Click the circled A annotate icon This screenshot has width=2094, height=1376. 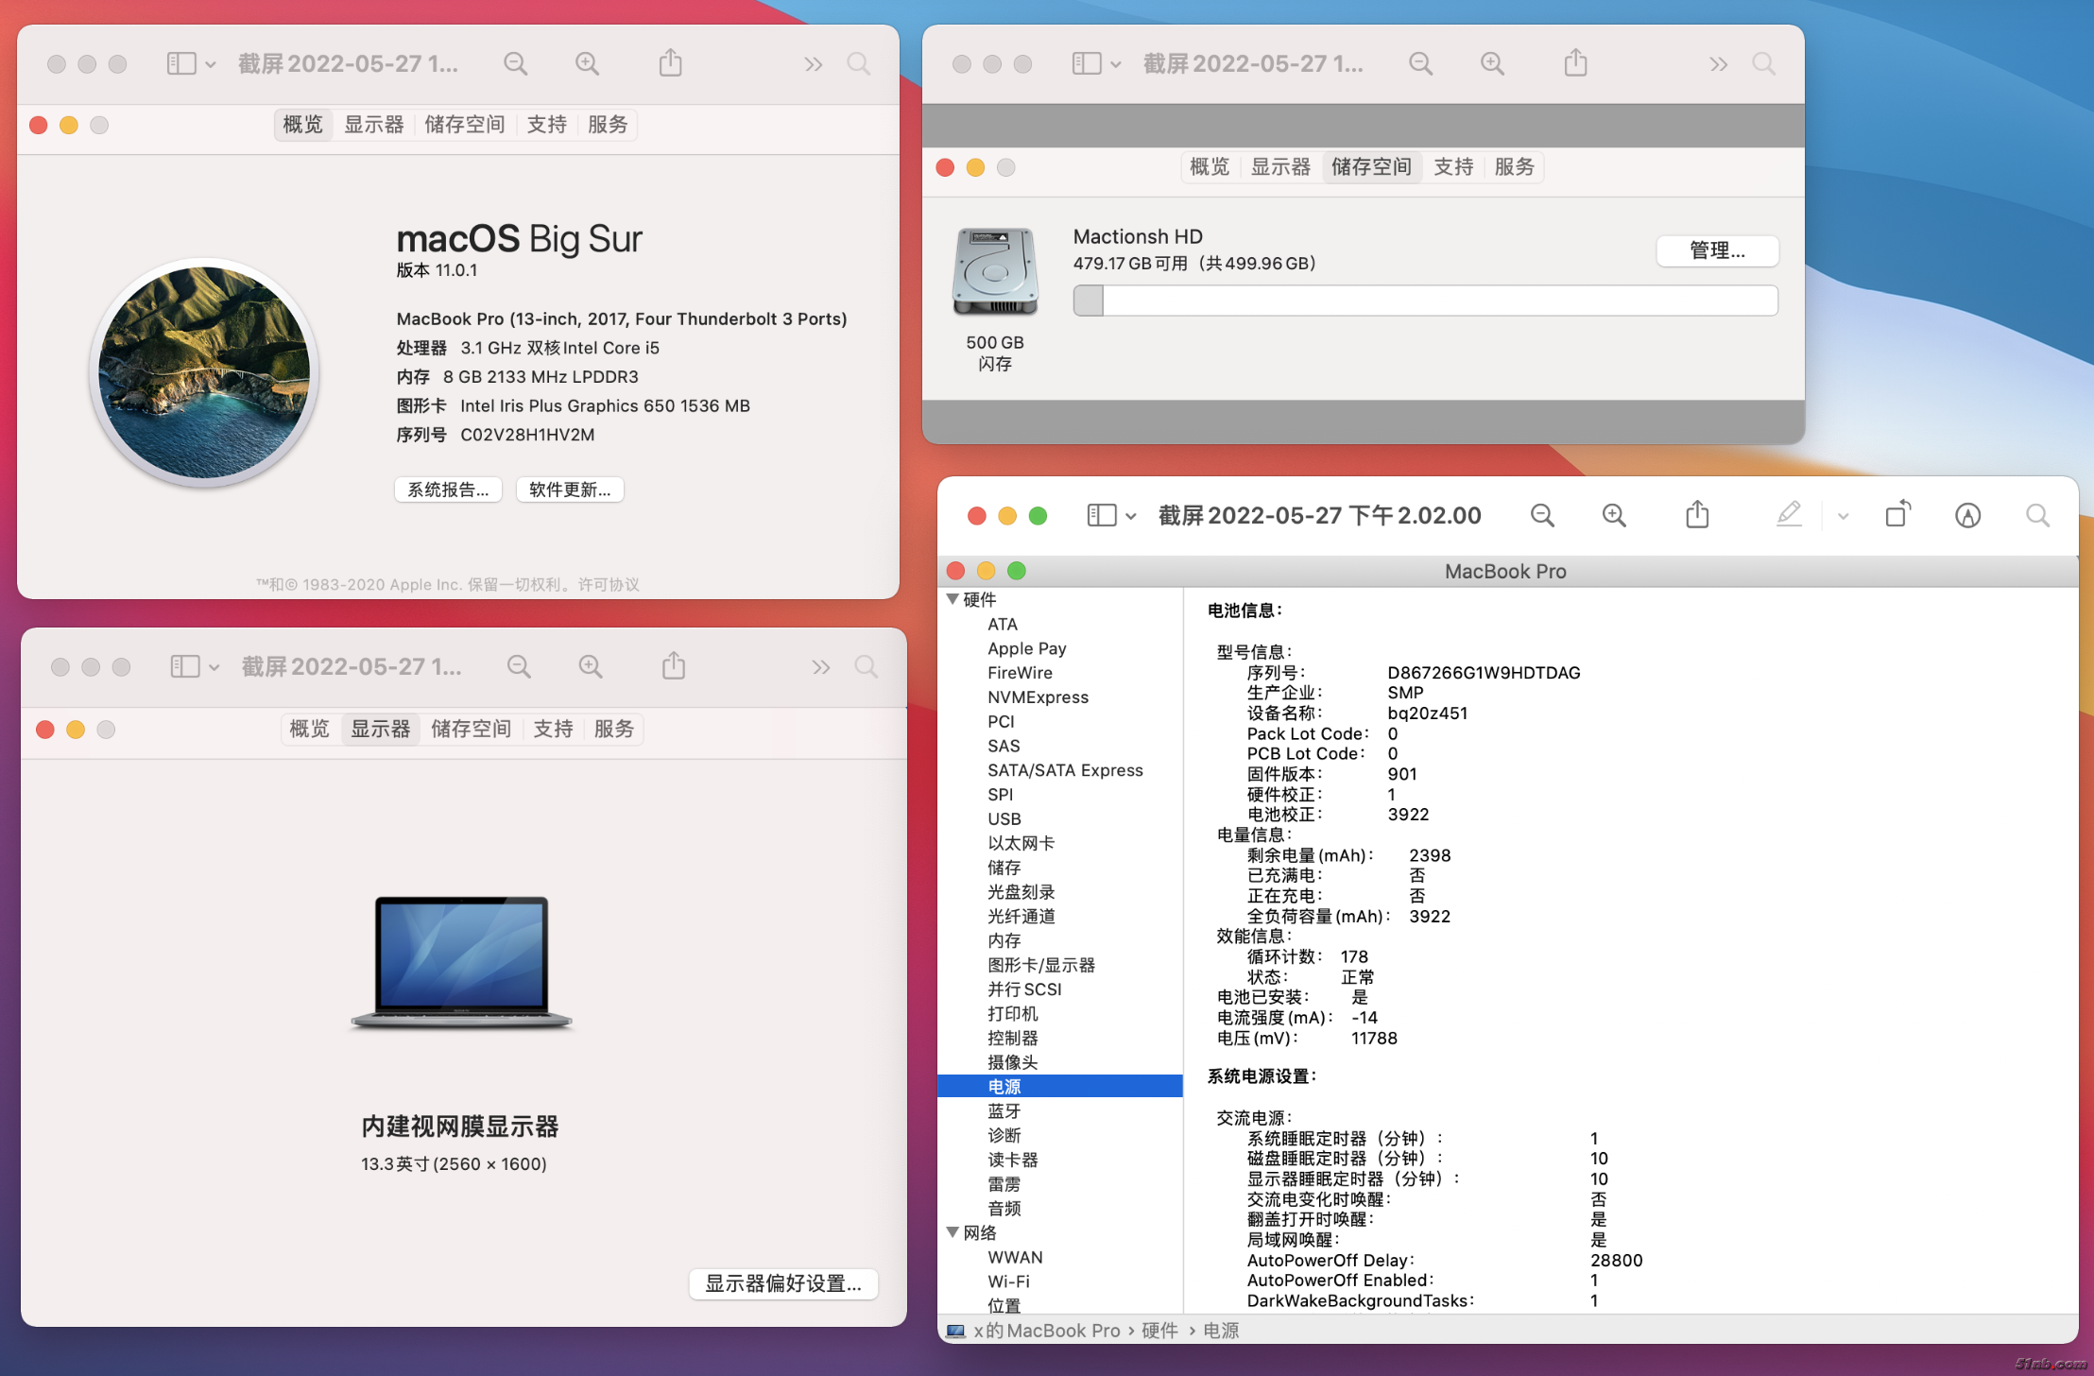[x=1967, y=515]
